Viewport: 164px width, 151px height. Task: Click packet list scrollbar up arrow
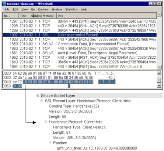(x=159, y=15)
